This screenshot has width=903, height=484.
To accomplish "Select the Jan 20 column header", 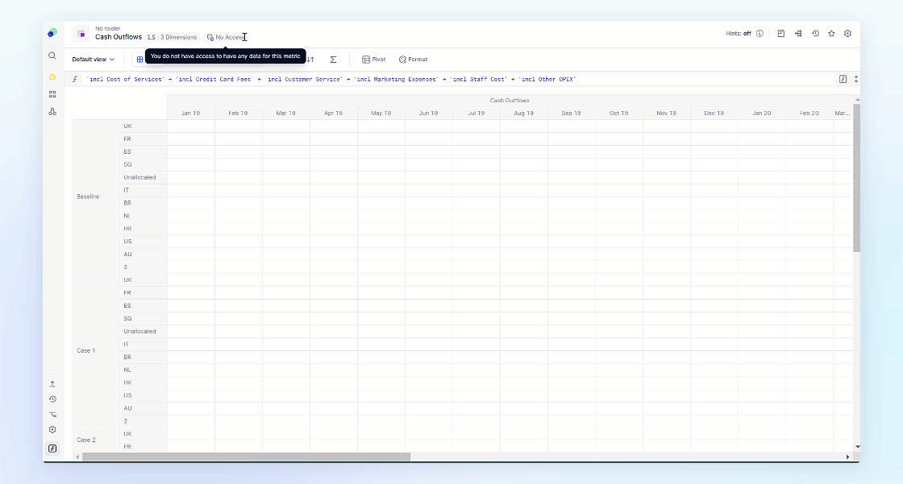I will point(761,114).
